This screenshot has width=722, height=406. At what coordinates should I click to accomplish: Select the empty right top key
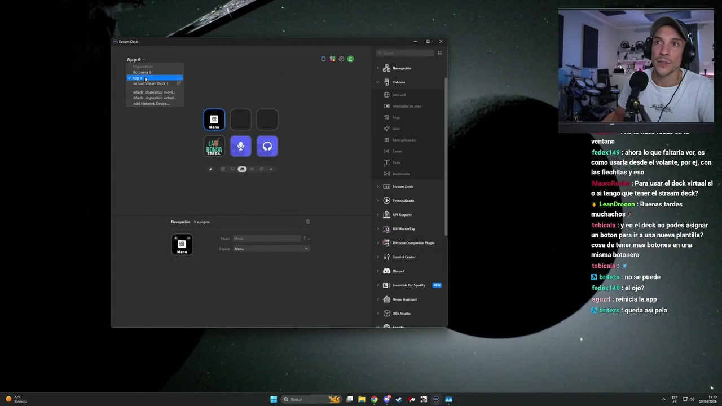267,120
